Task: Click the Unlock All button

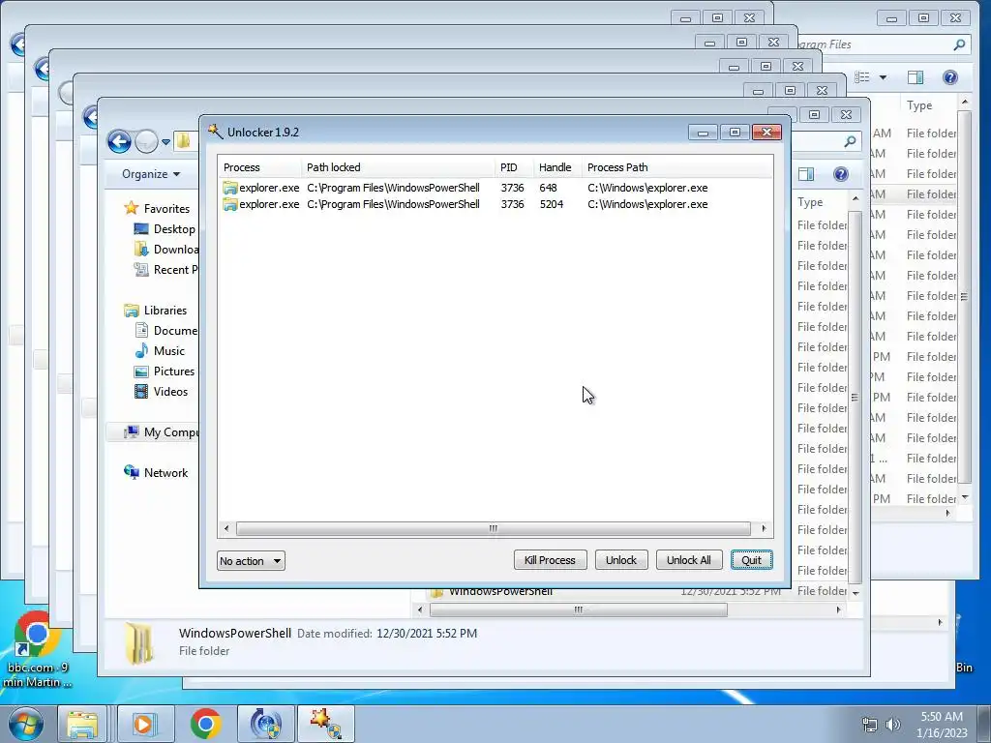Action: (688, 560)
